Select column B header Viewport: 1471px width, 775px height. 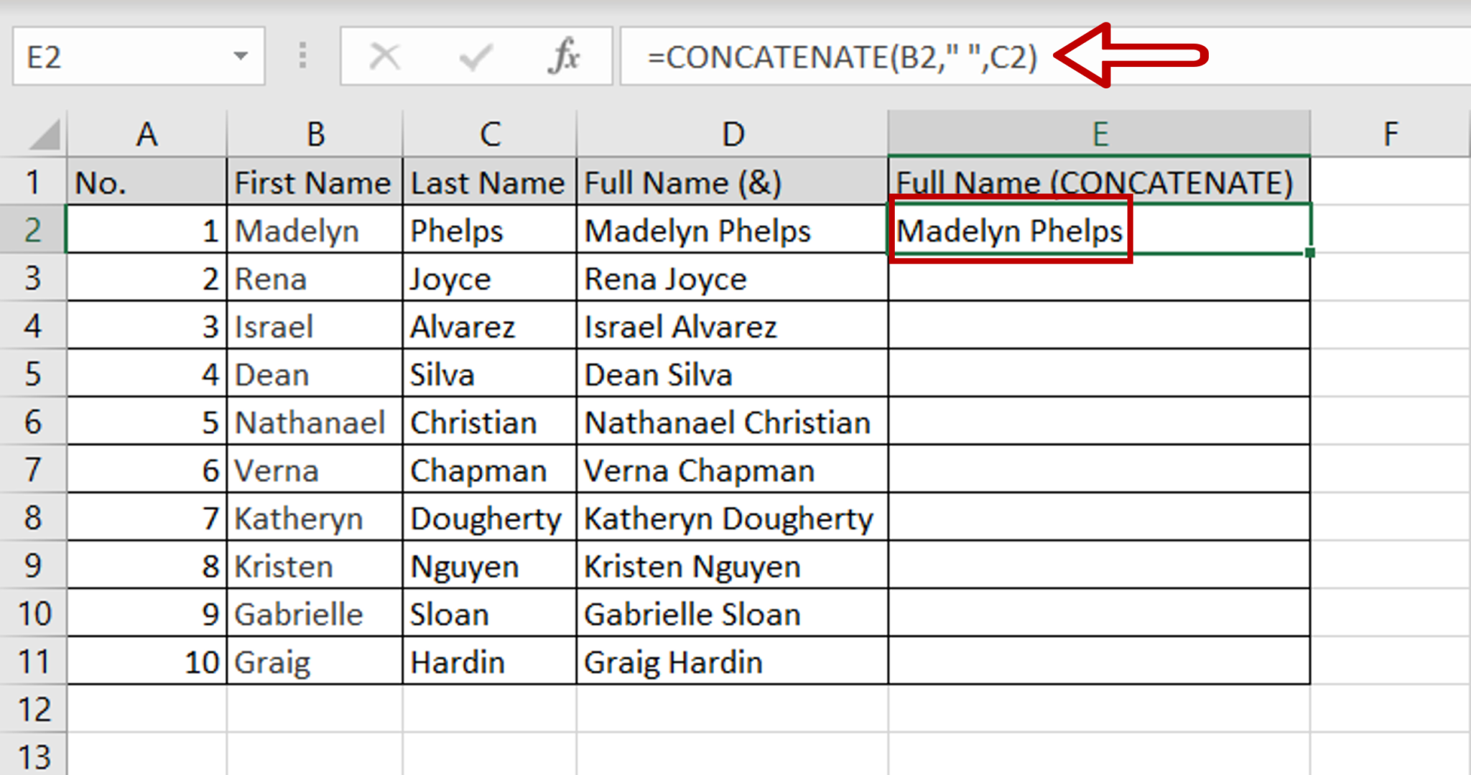click(315, 134)
